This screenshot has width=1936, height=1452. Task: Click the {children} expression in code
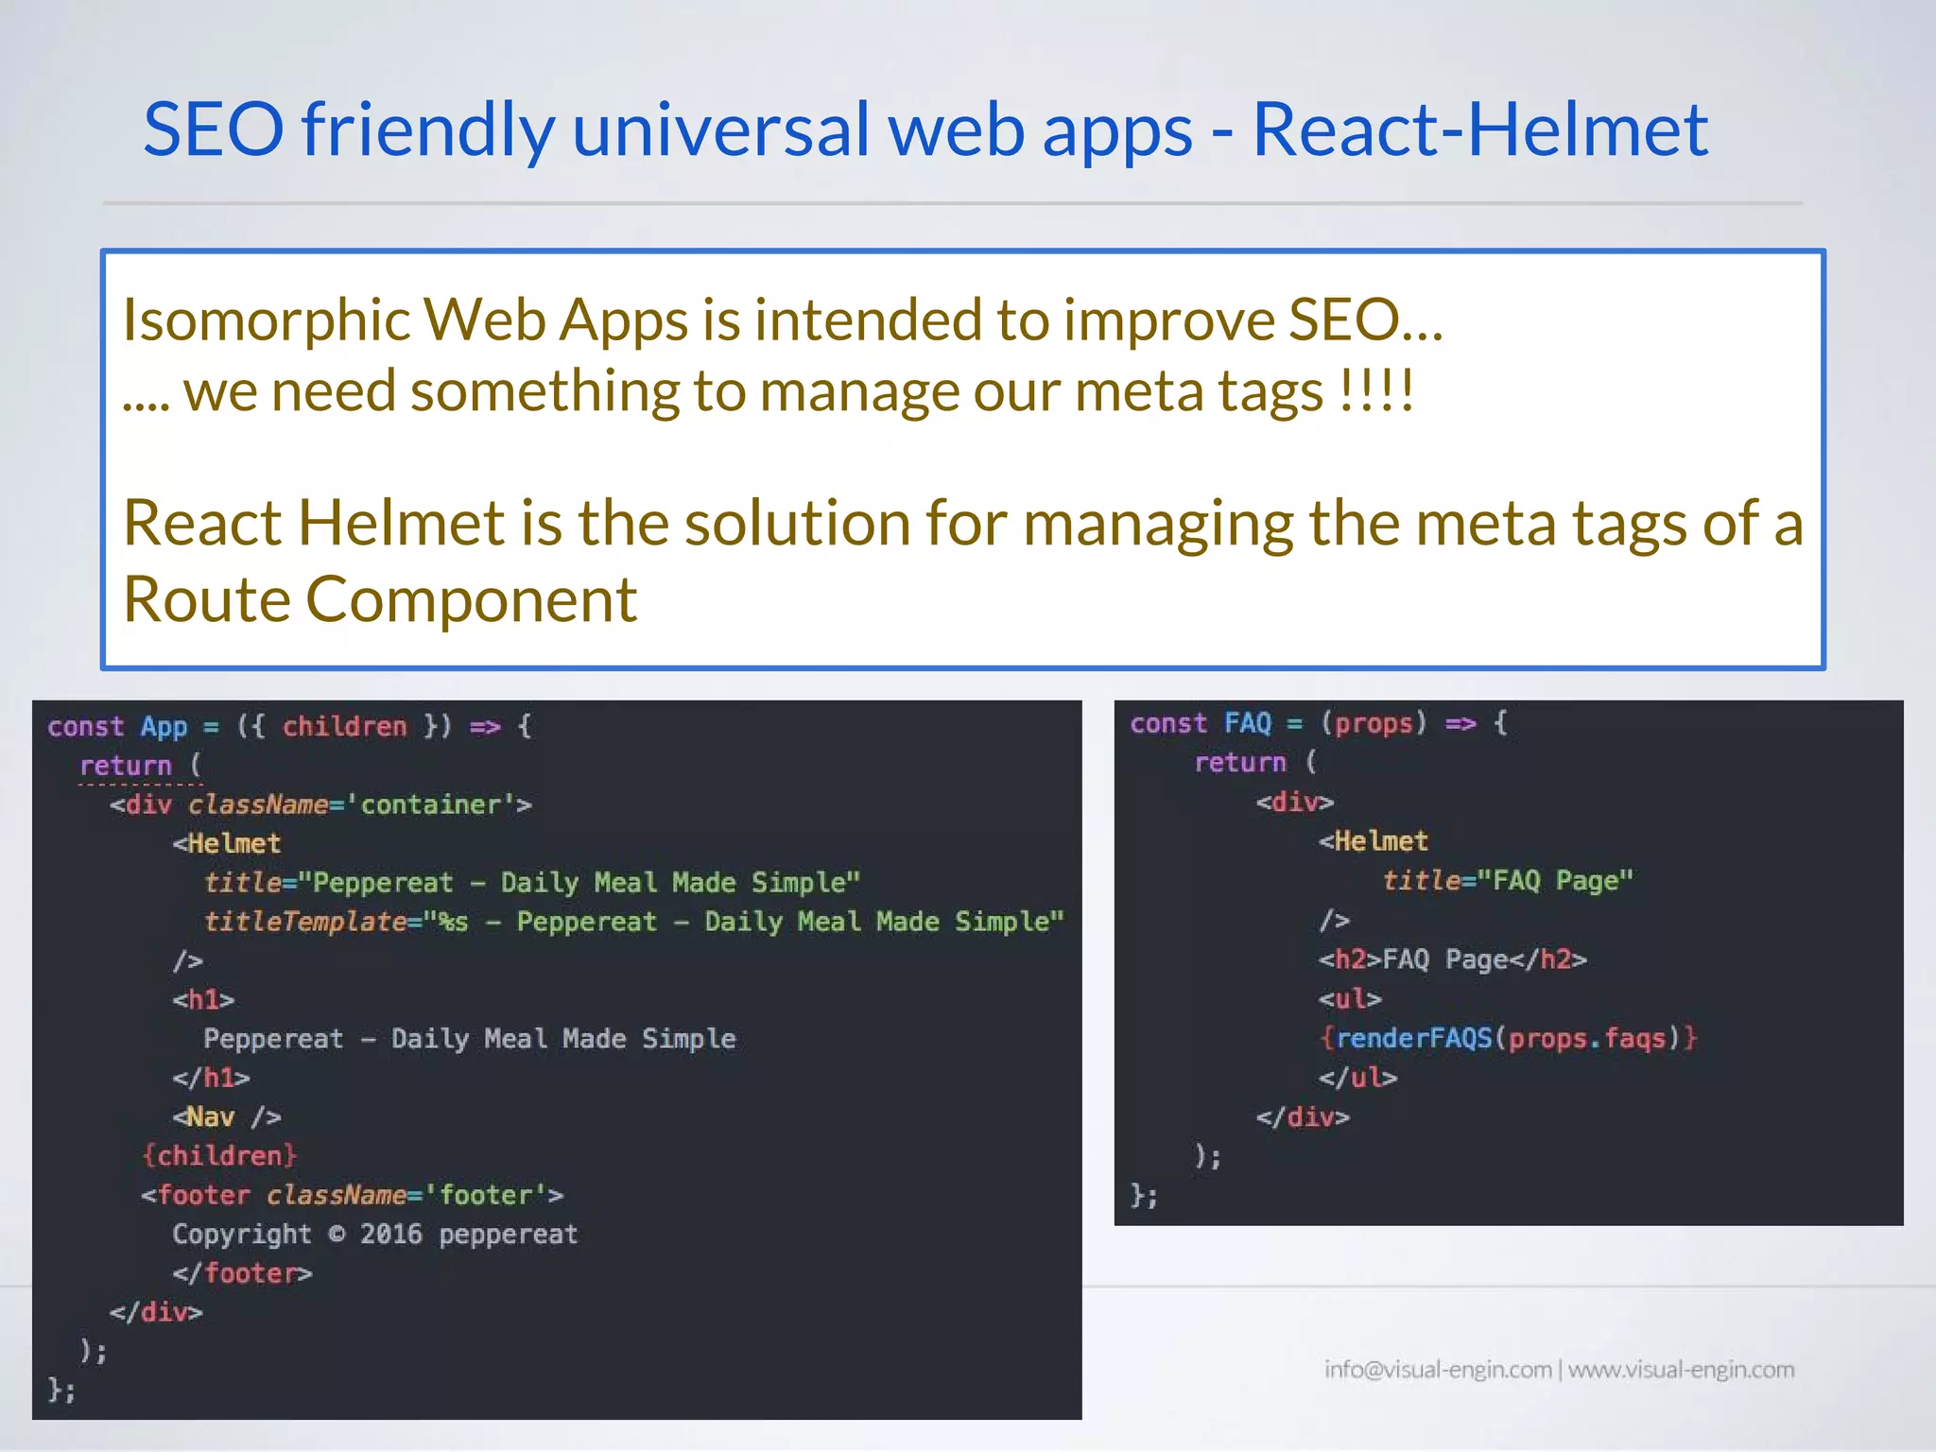pos(219,1156)
